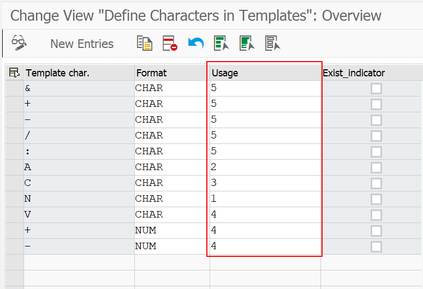423x289 pixels.
Task: Click the Template char. column header
Action: (x=79, y=73)
